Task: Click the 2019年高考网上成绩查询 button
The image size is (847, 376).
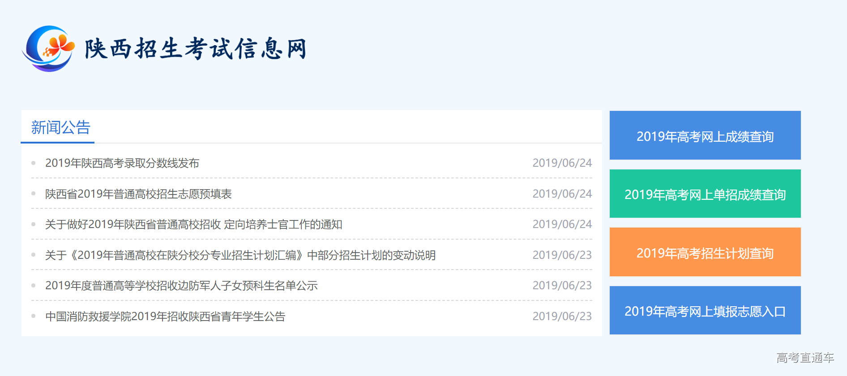Action: 705,136
